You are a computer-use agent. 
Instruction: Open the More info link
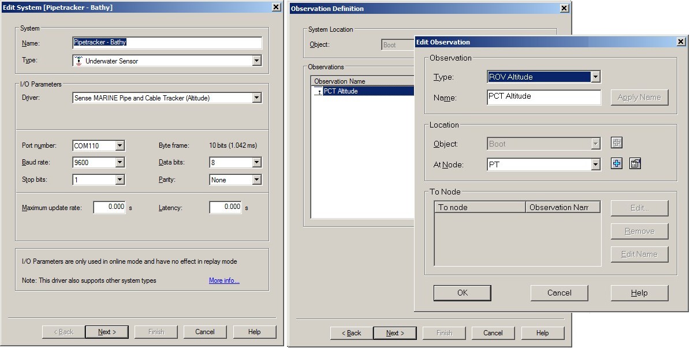[224, 280]
